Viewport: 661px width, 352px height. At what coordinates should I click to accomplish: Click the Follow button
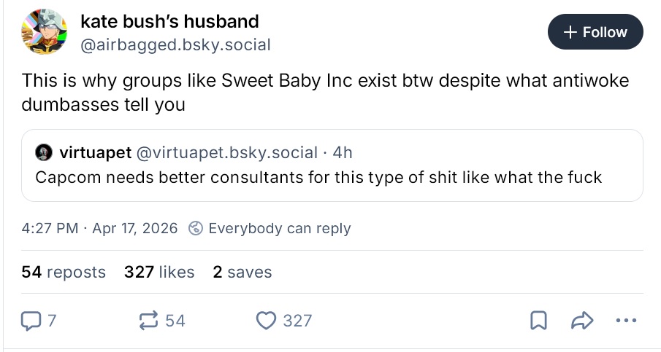pyautogui.click(x=595, y=32)
